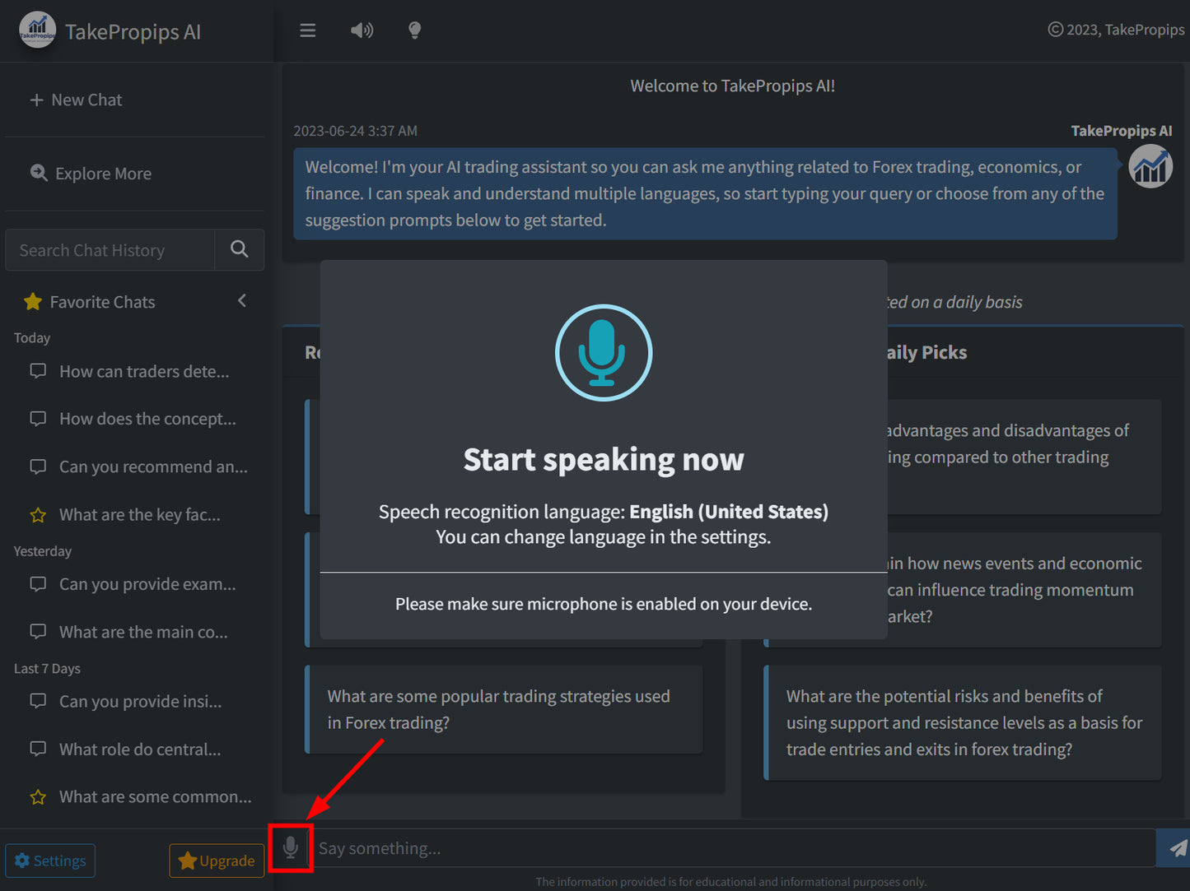Screen dimensions: 1190x891
Task: Click 'Welcome to TakePropips AI!' heading
Action: (733, 86)
